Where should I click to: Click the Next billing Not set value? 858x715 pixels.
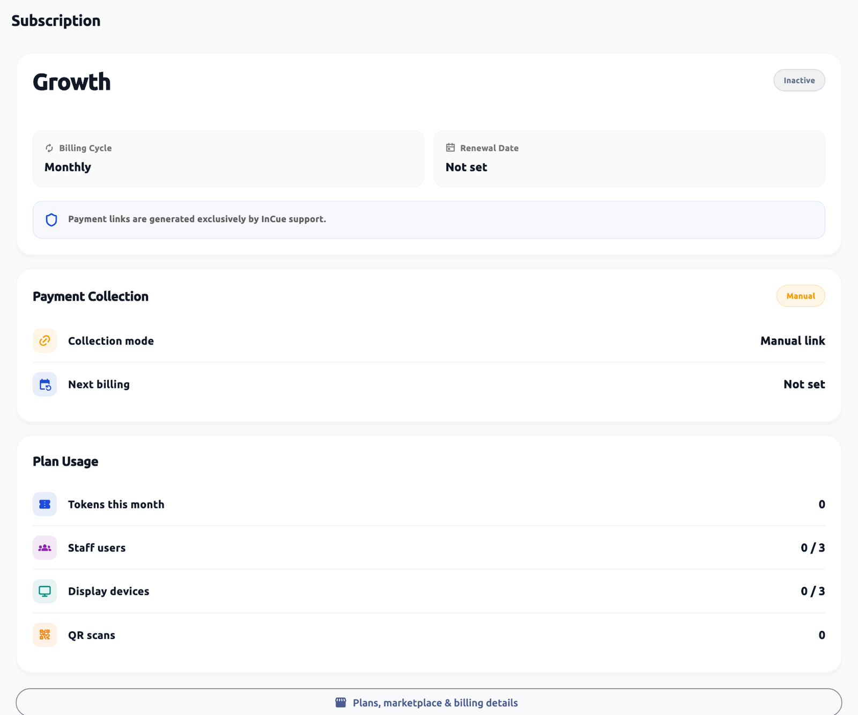click(804, 385)
